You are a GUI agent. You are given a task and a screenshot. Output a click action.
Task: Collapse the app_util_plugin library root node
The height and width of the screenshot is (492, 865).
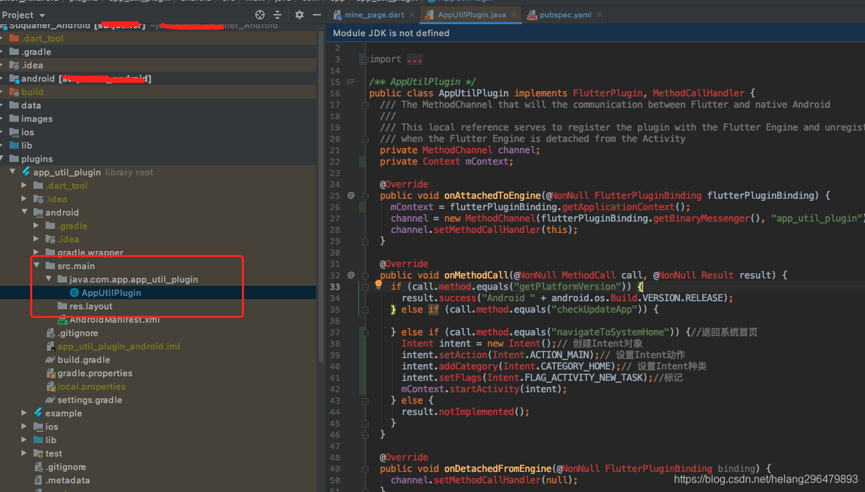(13, 172)
